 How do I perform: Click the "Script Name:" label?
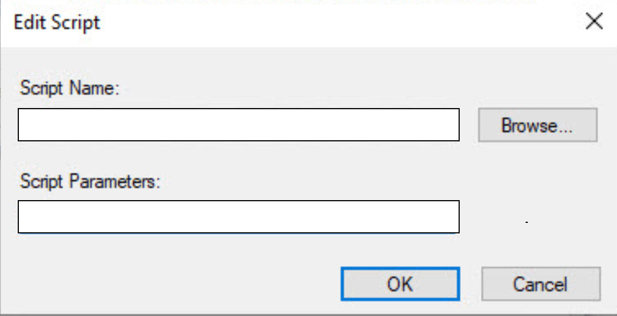[x=70, y=89]
